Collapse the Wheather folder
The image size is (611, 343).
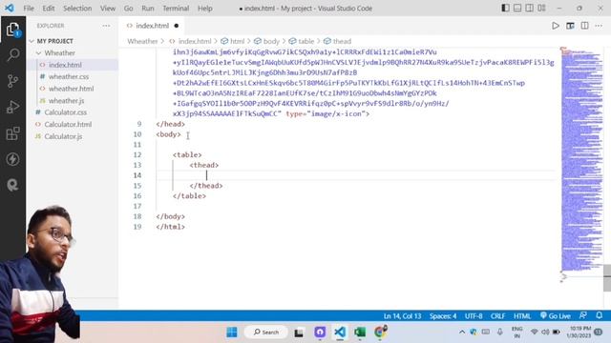[x=59, y=53]
